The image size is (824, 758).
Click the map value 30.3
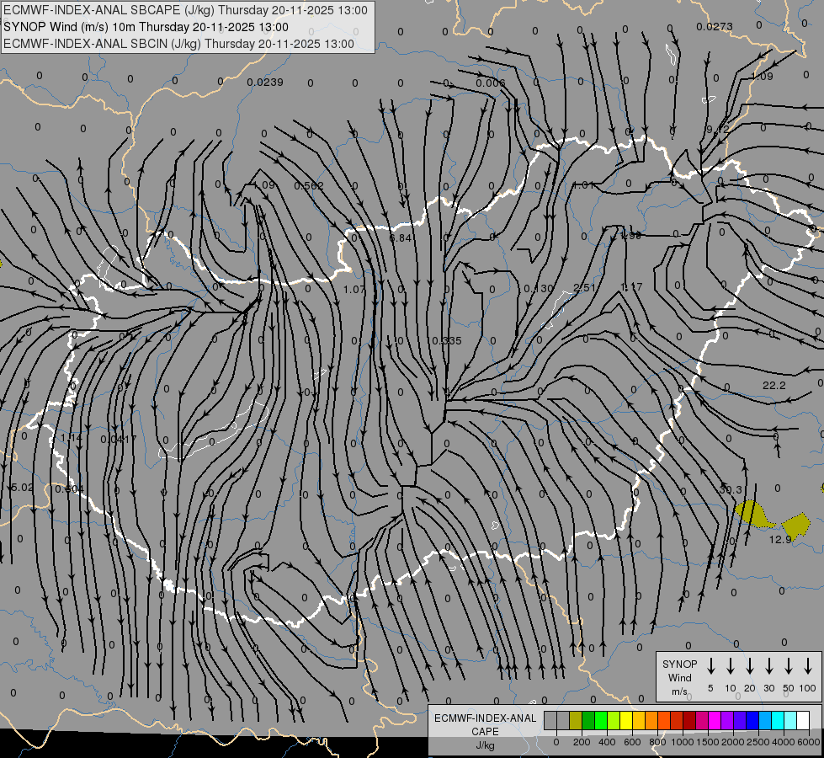(x=731, y=489)
